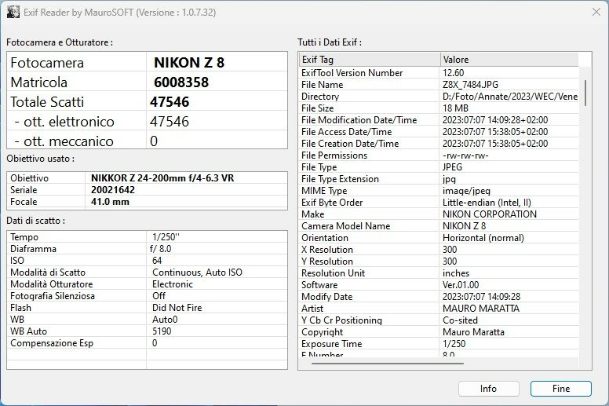609x406 pixels.
Task: Select the File Access Date/Time row
Action: coord(439,132)
